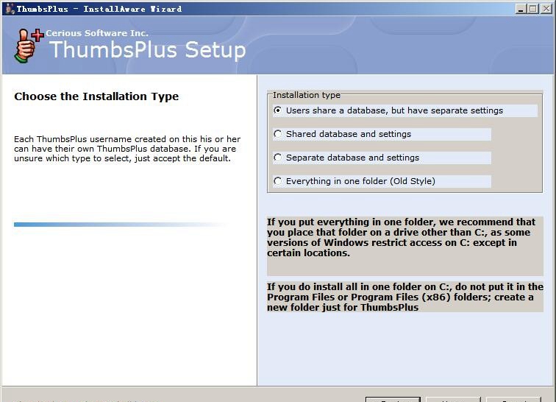Viewport: 556px width, 402px height.
Task: Click the 'Each ThumbsPlus username created' paragraph
Action: (x=127, y=149)
